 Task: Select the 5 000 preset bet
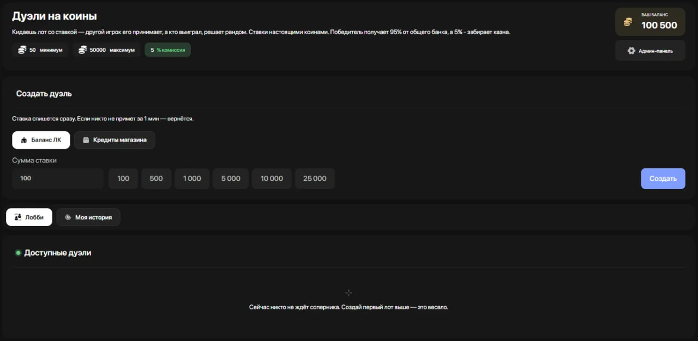(x=231, y=179)
